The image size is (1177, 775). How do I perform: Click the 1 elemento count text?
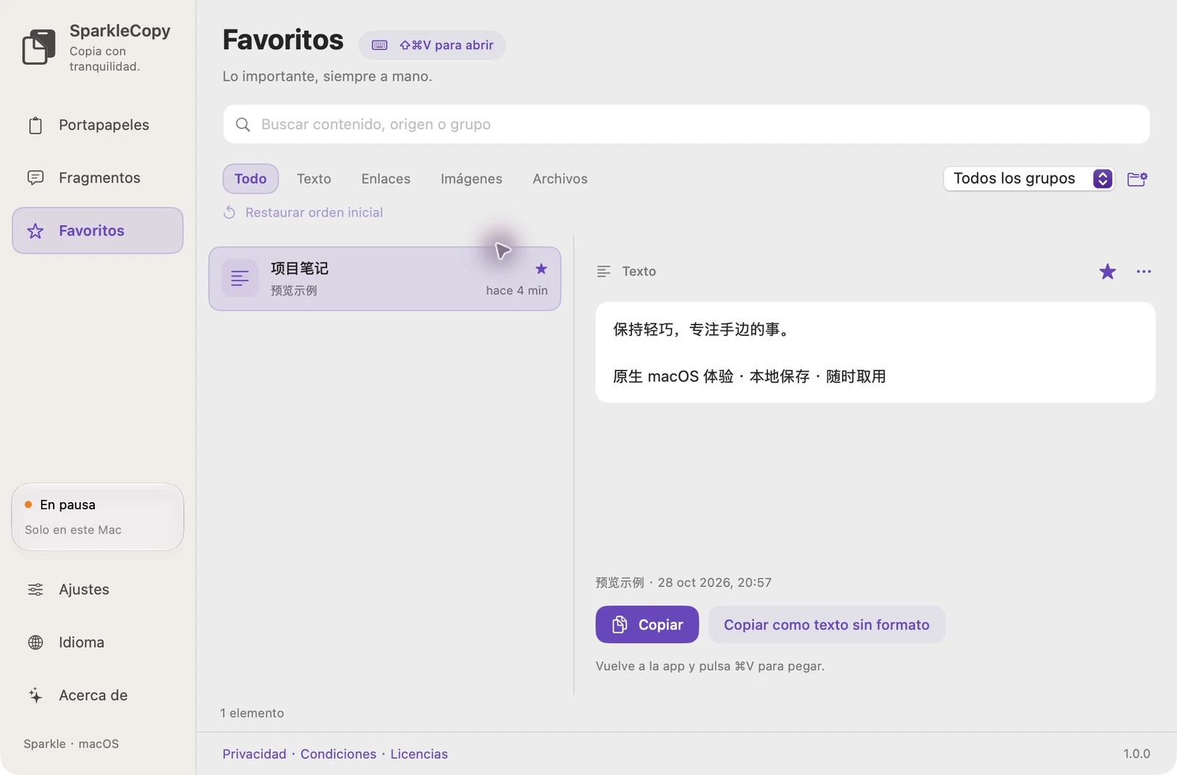(252, 713)
